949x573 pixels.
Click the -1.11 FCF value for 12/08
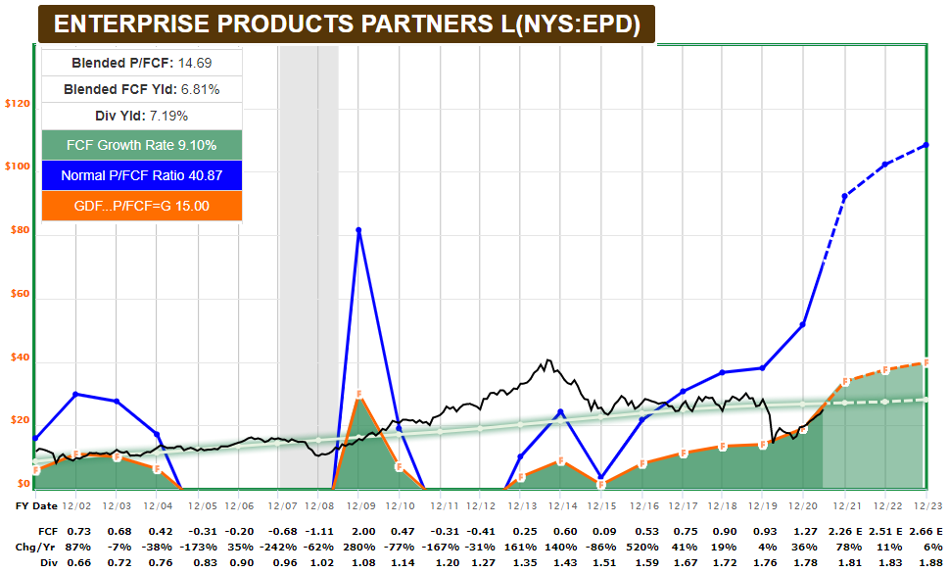click(319, 531)
